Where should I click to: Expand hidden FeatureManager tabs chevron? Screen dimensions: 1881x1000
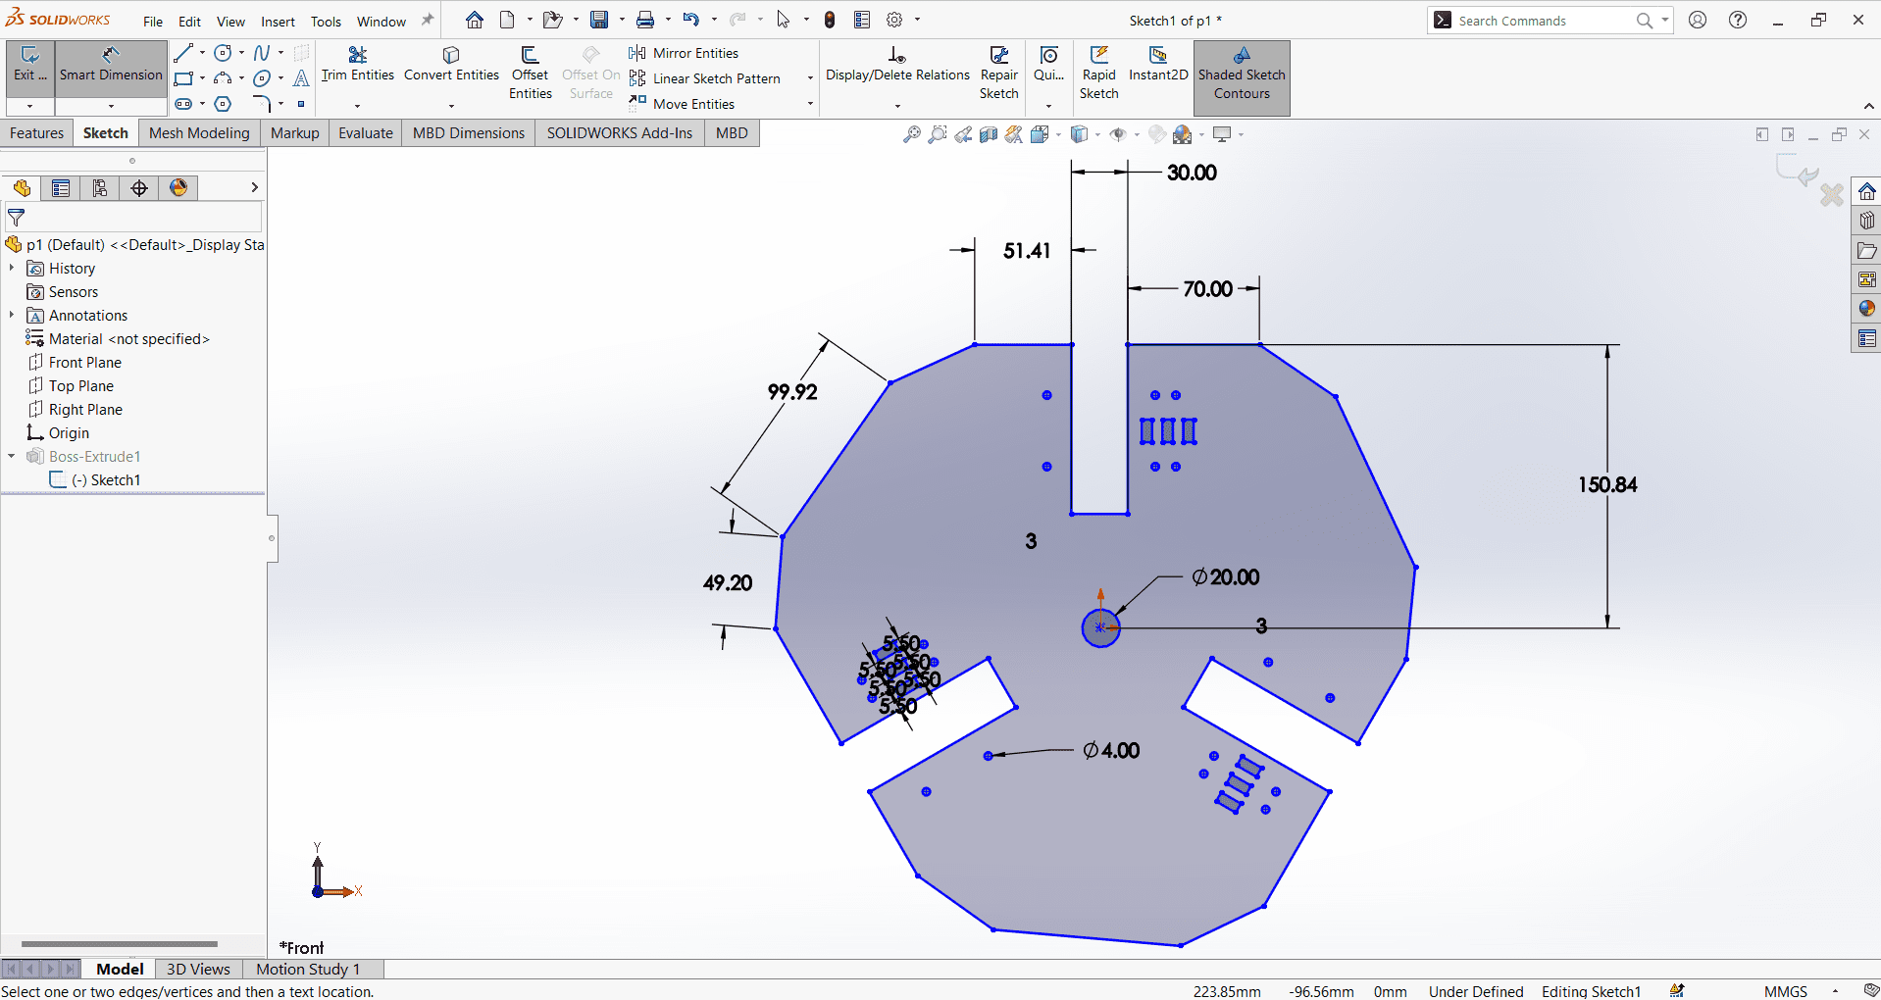point(254,187)
